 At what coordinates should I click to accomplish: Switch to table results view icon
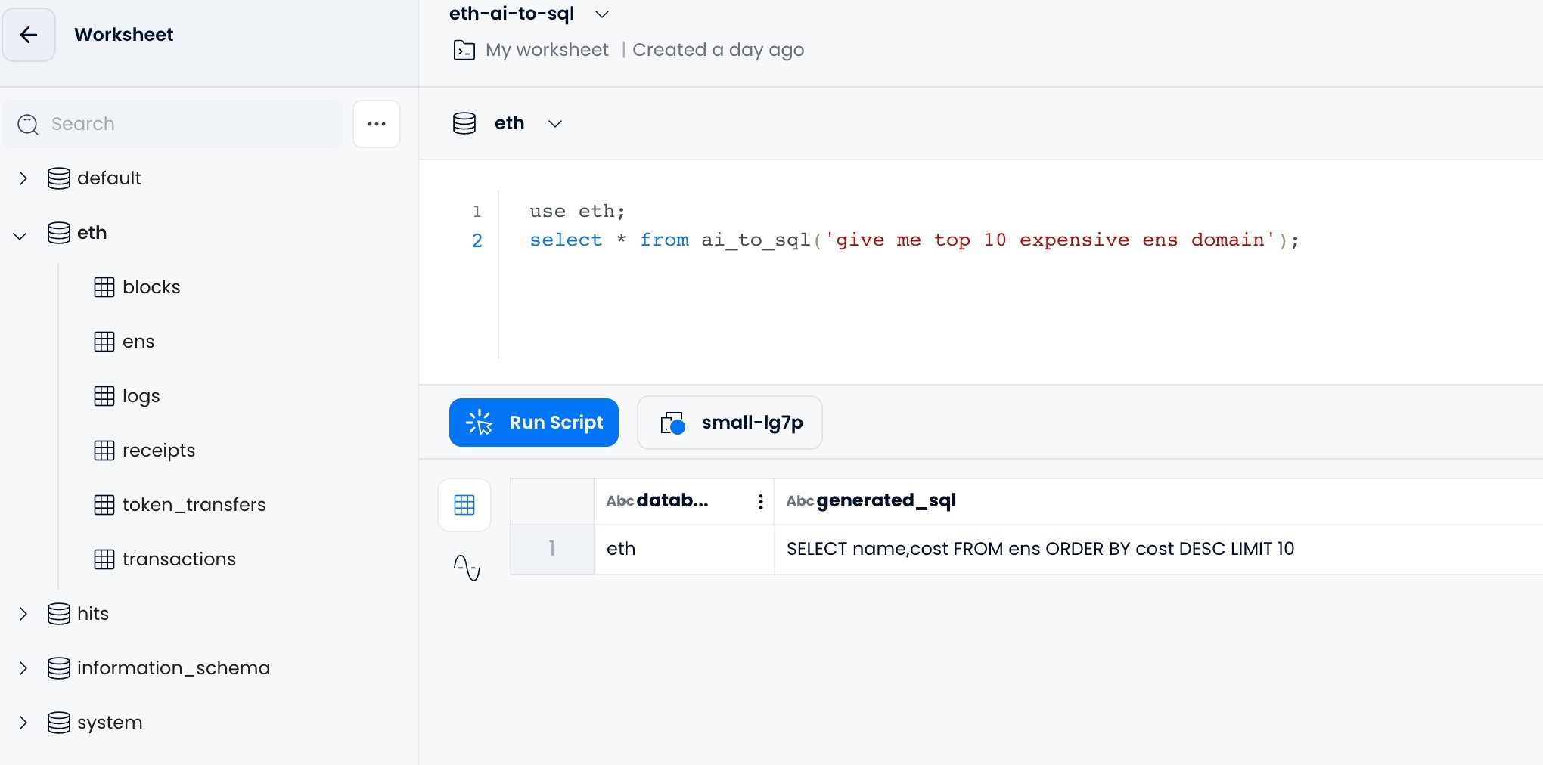(464, 505)
